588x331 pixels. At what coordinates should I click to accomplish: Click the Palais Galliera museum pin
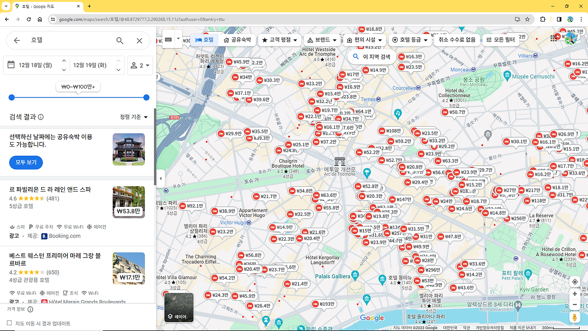(x=354, y=276)
